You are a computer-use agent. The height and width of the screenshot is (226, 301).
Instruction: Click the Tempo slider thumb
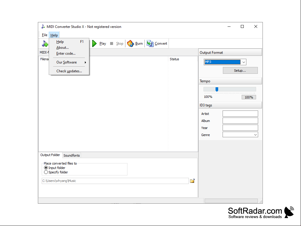(217, 89)
